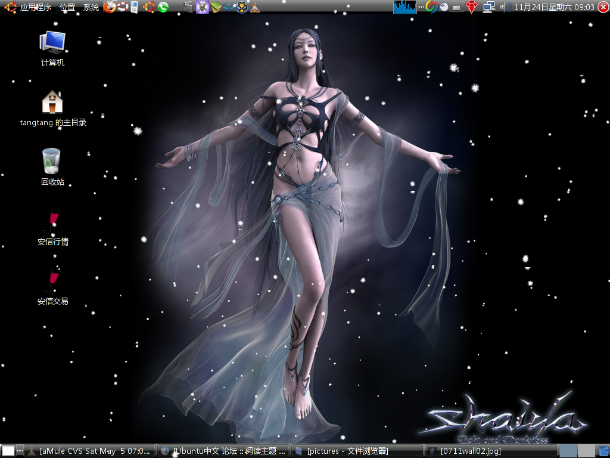Select the first workspace in switcher

pos(568,451)
